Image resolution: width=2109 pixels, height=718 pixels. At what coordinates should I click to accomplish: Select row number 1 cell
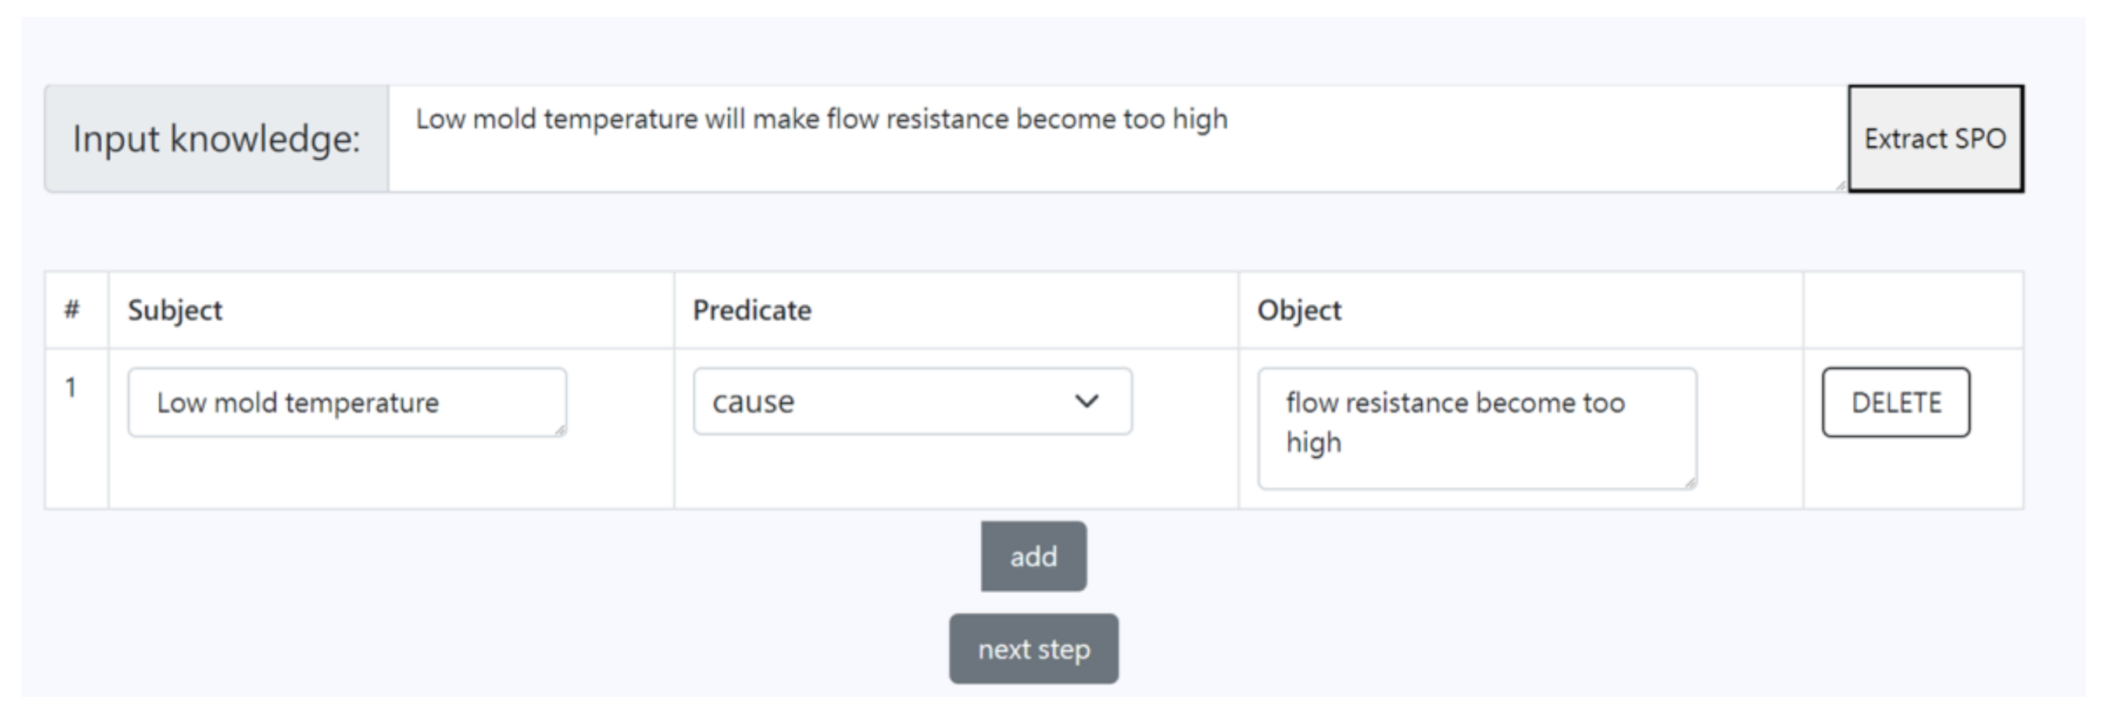72,387
